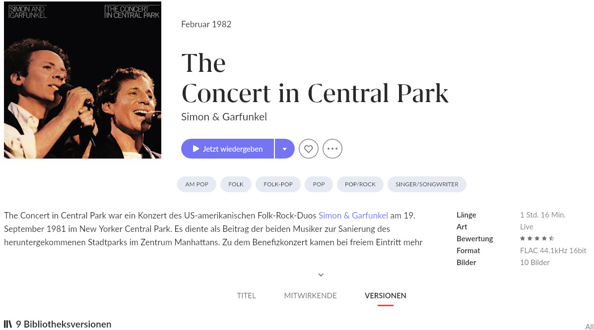594x330 pixels.
Task: Open the play options dropdown arrow
Action: coord(284,149)
